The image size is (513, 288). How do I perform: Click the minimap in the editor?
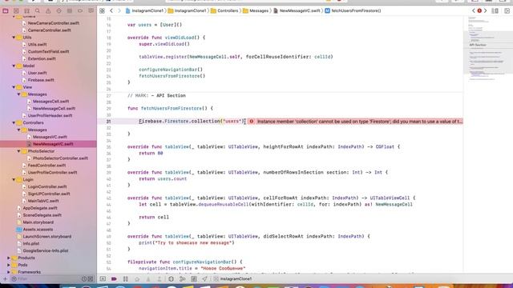point(488,49)
